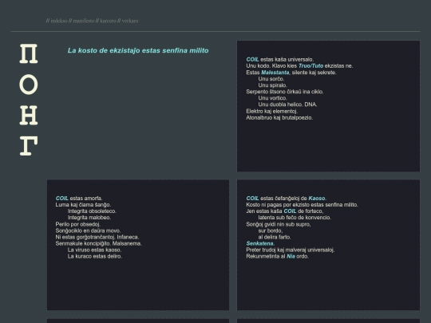
Task: Click line 'Sonĝociklo en daŭra movo.'
Action: [x=88, y=230]
